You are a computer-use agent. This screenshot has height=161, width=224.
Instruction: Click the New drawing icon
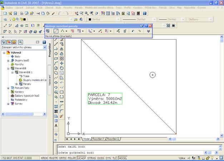coord(5,14)
